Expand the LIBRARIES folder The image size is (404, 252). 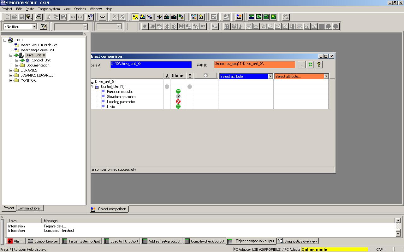11,70
